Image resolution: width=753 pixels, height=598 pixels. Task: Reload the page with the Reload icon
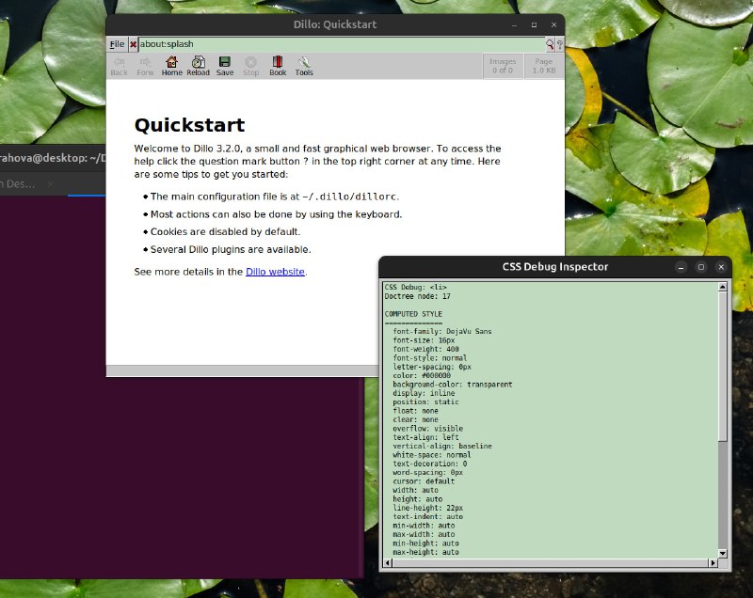(198, 65)
